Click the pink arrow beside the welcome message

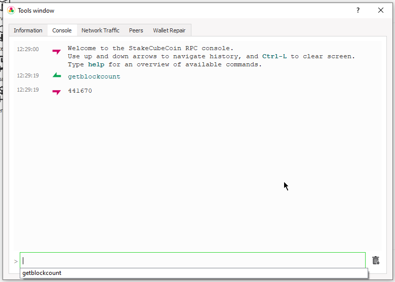pyautogui.click(x=57, y=52)
